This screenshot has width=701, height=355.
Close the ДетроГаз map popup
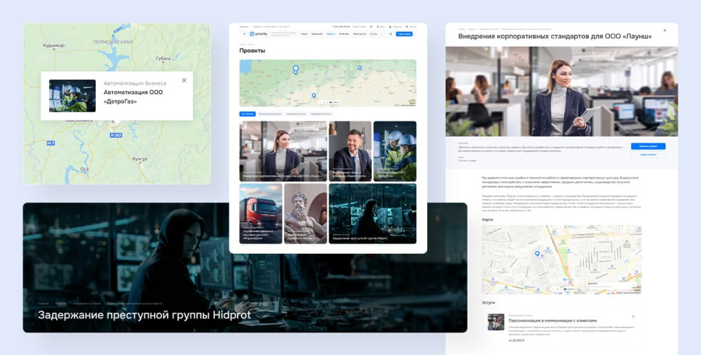(183, 81)
